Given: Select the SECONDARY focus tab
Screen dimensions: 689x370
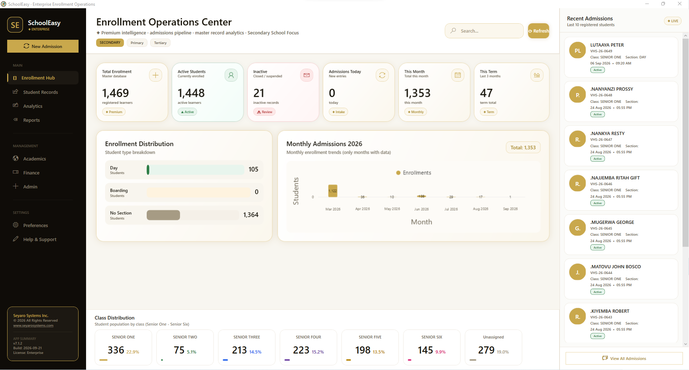Looking at the screenshot, I should pos(110,43).
